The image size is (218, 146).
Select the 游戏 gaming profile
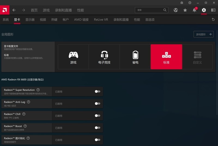73,57
